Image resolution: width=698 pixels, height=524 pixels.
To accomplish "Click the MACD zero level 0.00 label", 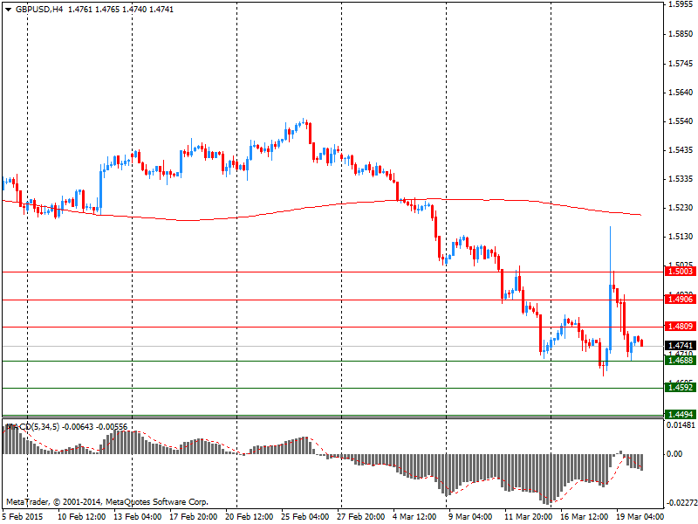I will [674, 453].
